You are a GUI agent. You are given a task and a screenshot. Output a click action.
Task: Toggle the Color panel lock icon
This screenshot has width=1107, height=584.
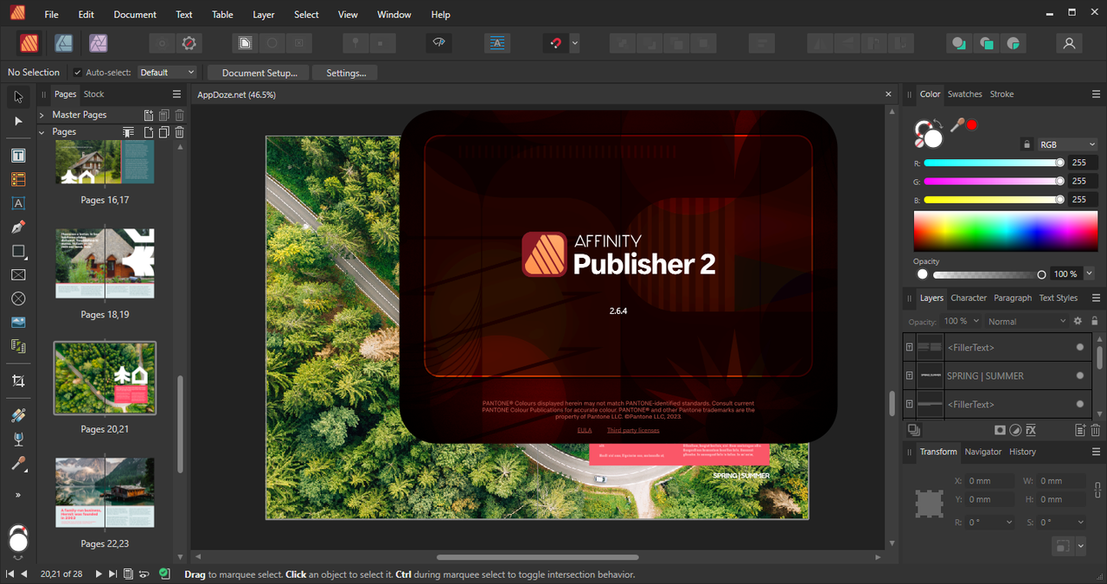1027,144
